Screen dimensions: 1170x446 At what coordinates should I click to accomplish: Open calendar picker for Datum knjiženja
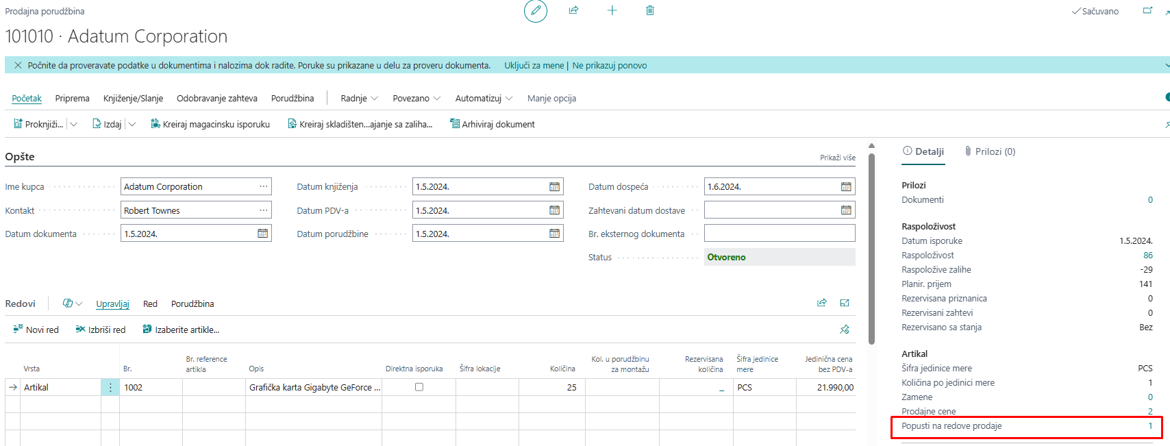(x=554, y=187)
